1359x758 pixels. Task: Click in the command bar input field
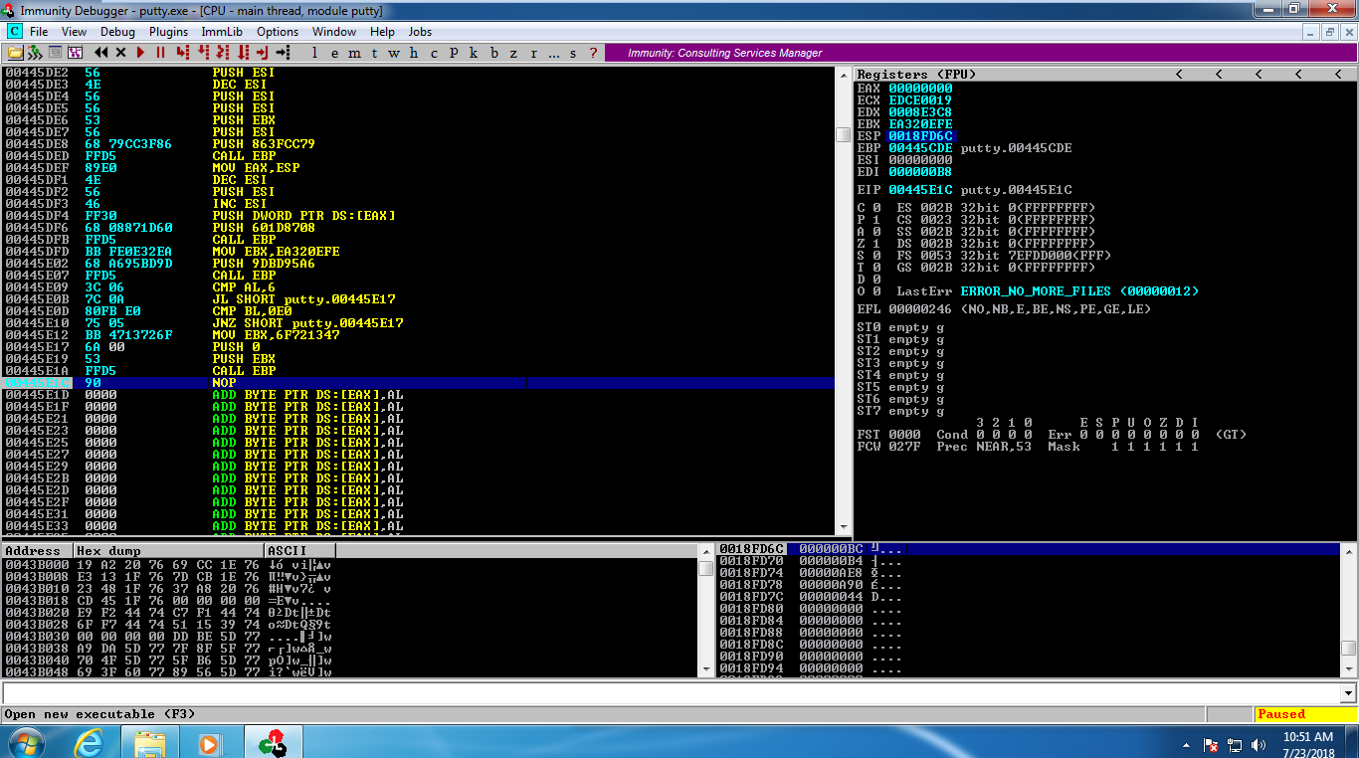tap(672, 693)
